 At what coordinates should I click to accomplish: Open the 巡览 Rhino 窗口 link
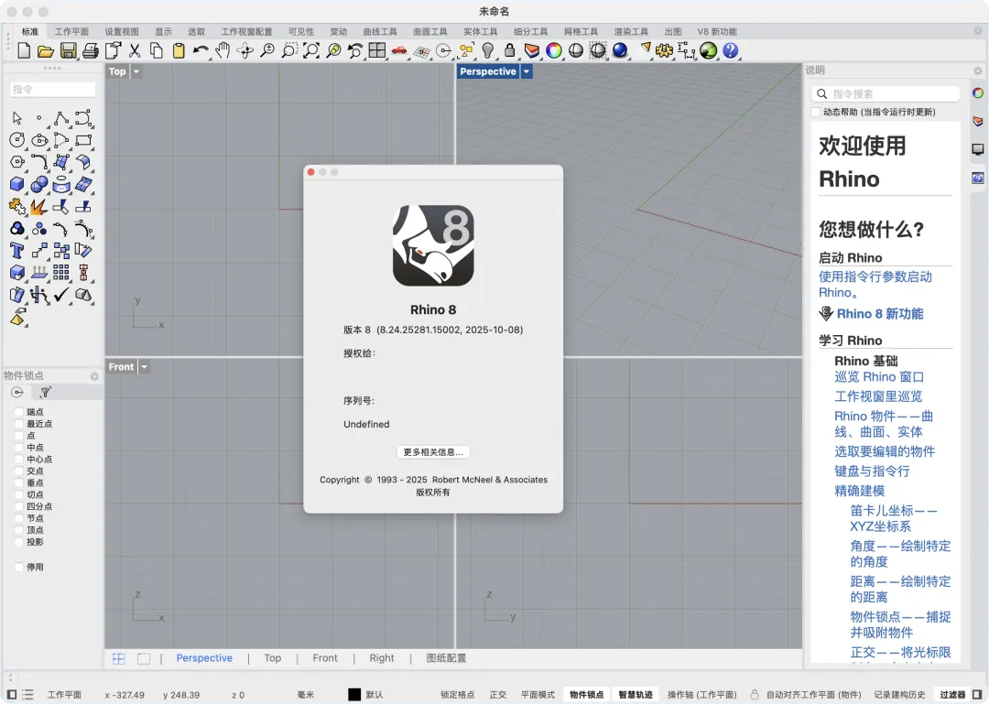[x=878, y=376]
